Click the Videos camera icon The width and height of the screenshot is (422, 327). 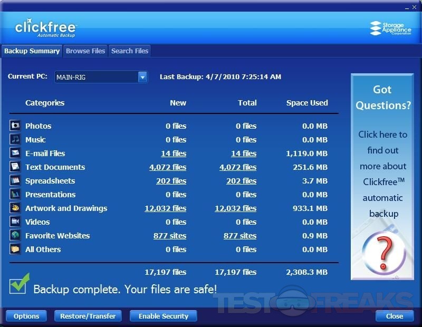[x=15, y=222]
